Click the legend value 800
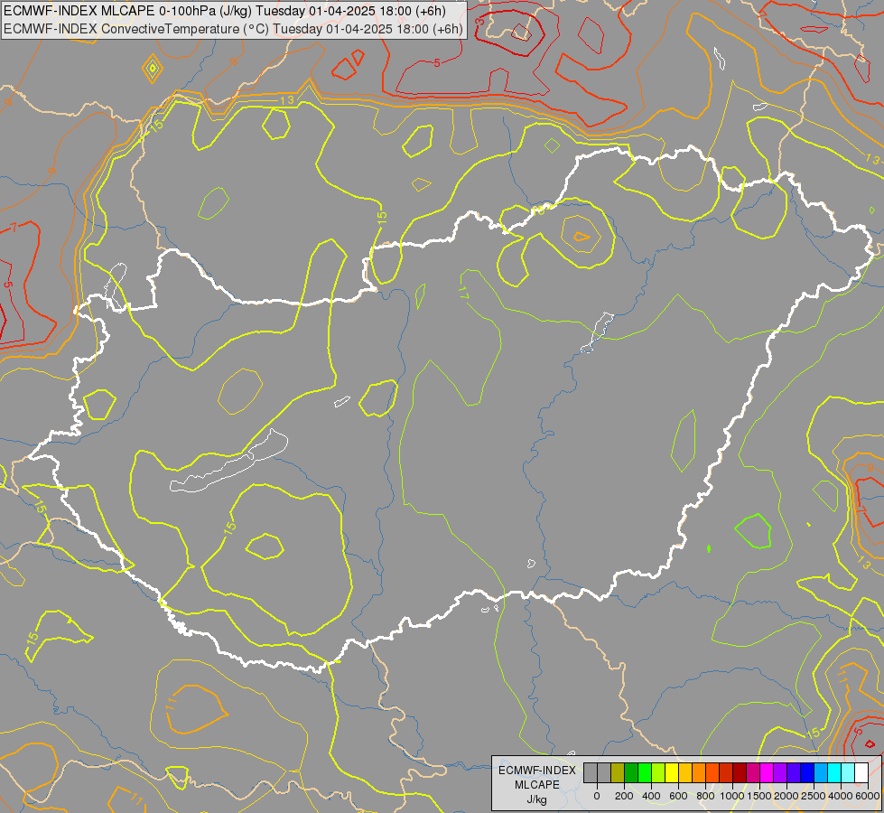Image resolution: width=884 pixels, height=813 pixels. [705, 796]
